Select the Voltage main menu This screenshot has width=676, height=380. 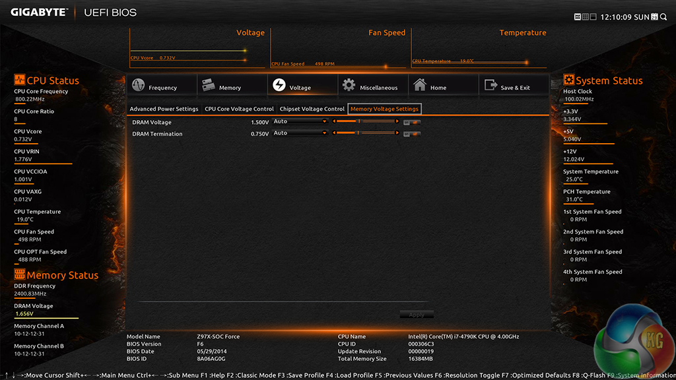tap(302, 85)
